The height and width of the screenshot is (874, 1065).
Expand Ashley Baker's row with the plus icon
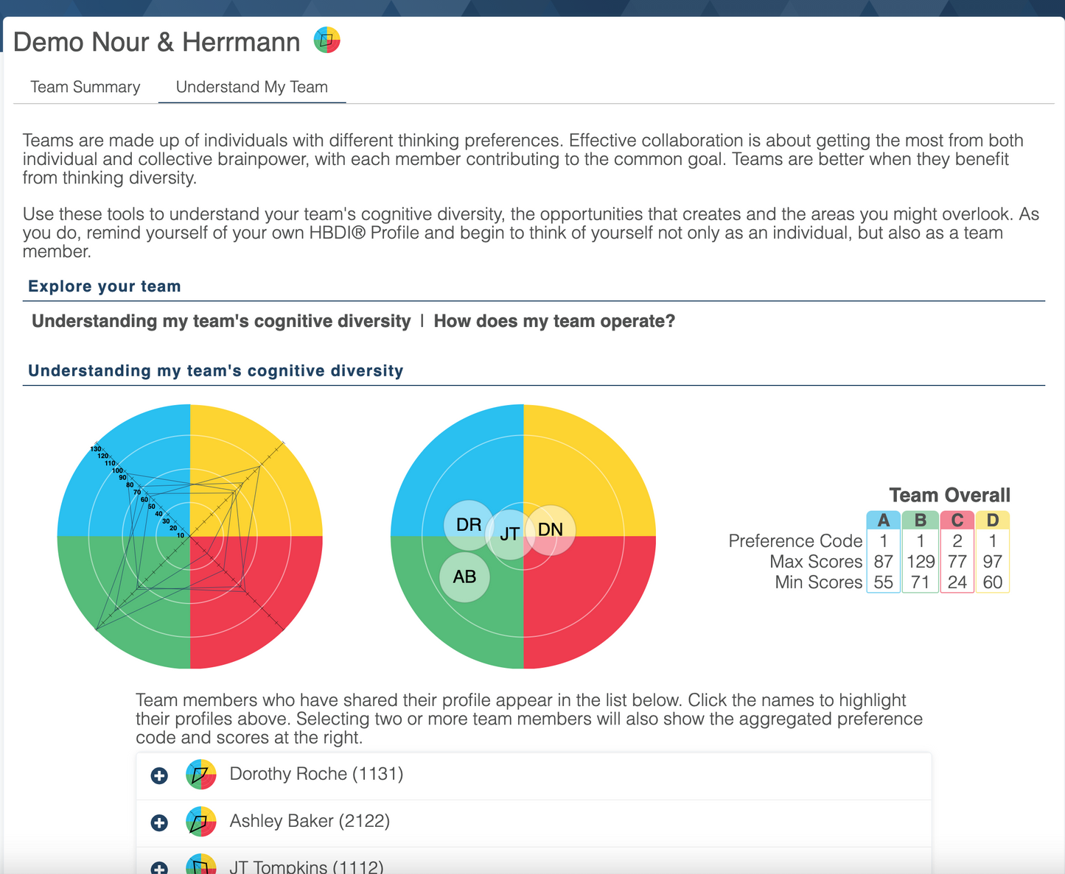point(159,822)
